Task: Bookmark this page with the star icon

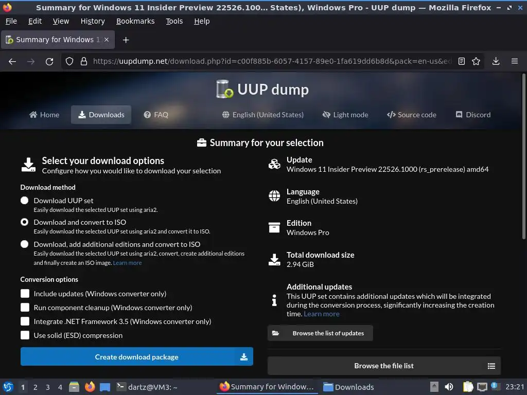Action: click(476, 61)
